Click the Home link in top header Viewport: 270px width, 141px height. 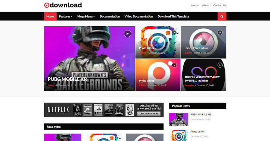(195, 5)
